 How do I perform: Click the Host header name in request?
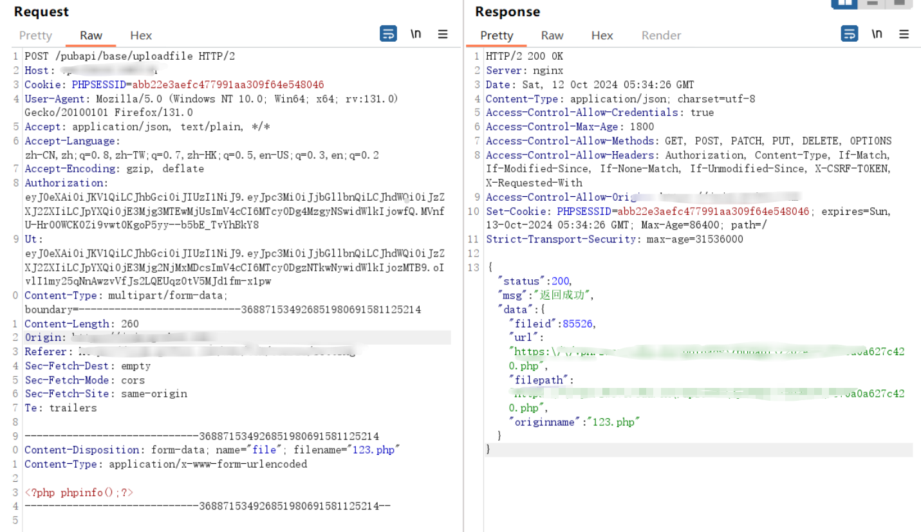(x=36, y=71)
